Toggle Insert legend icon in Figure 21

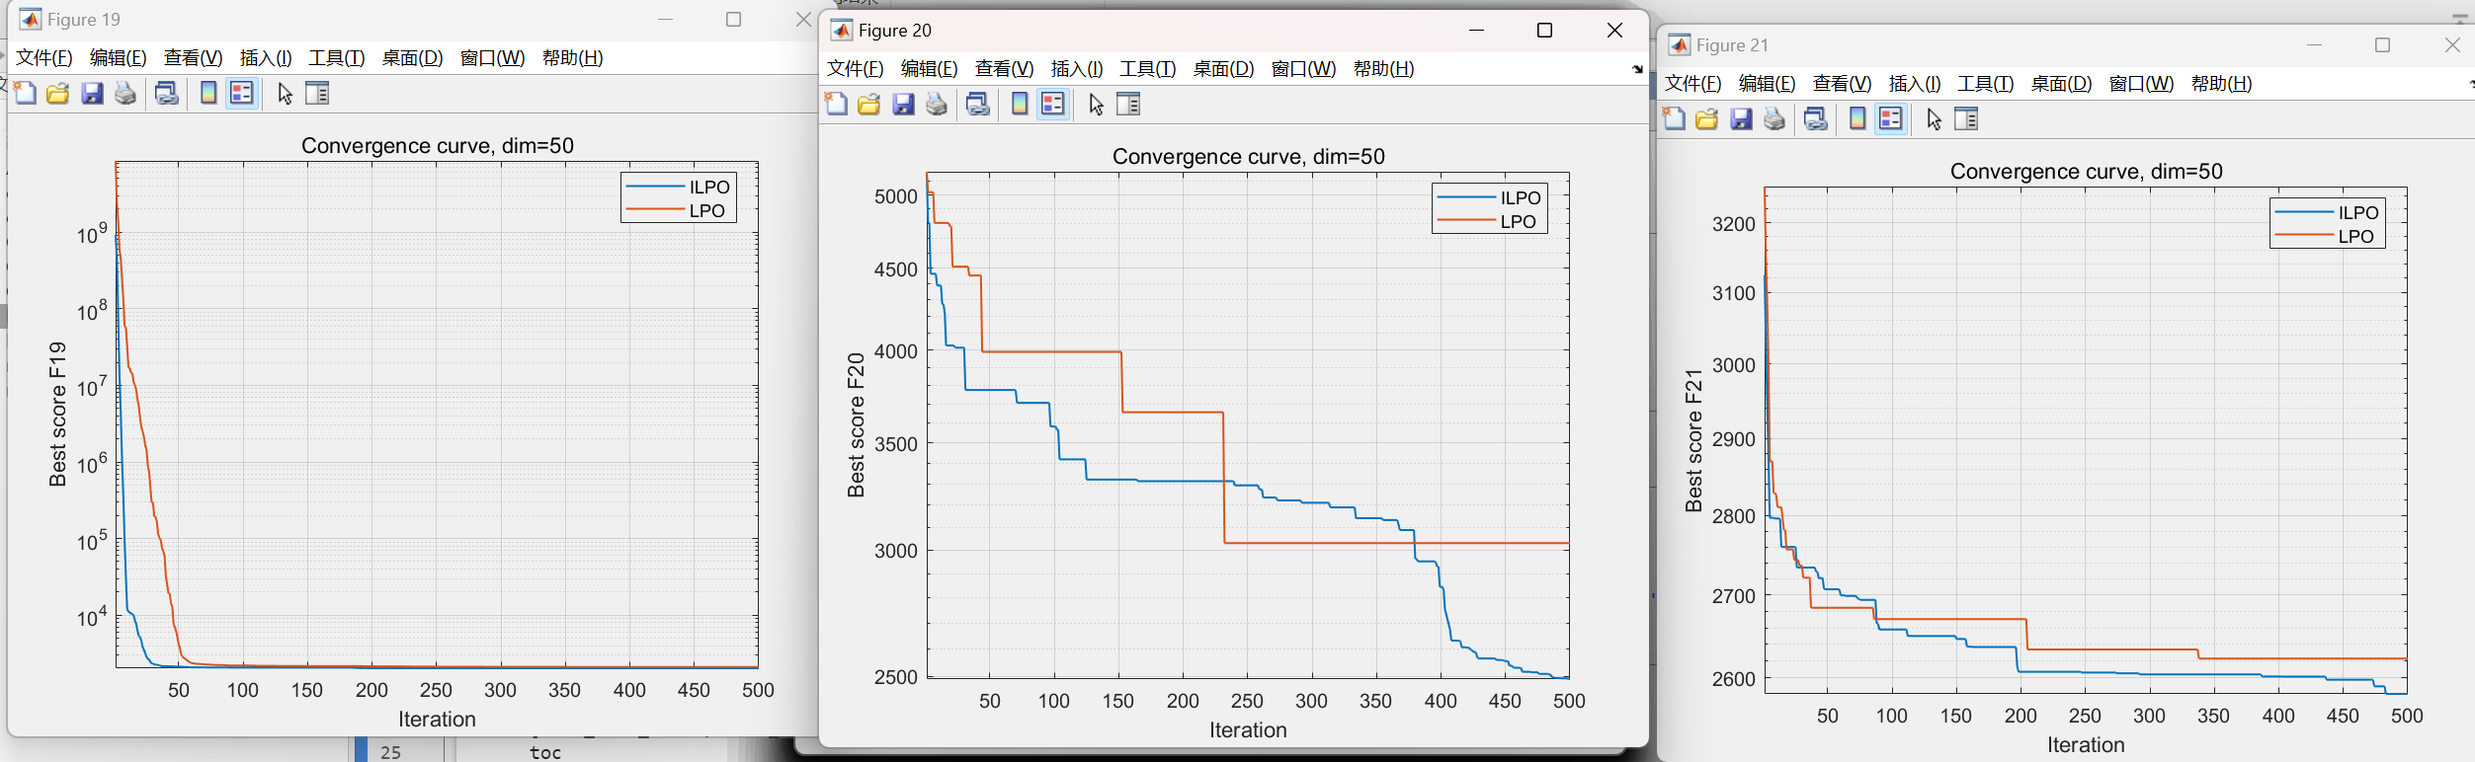(x=1891, y=118)
